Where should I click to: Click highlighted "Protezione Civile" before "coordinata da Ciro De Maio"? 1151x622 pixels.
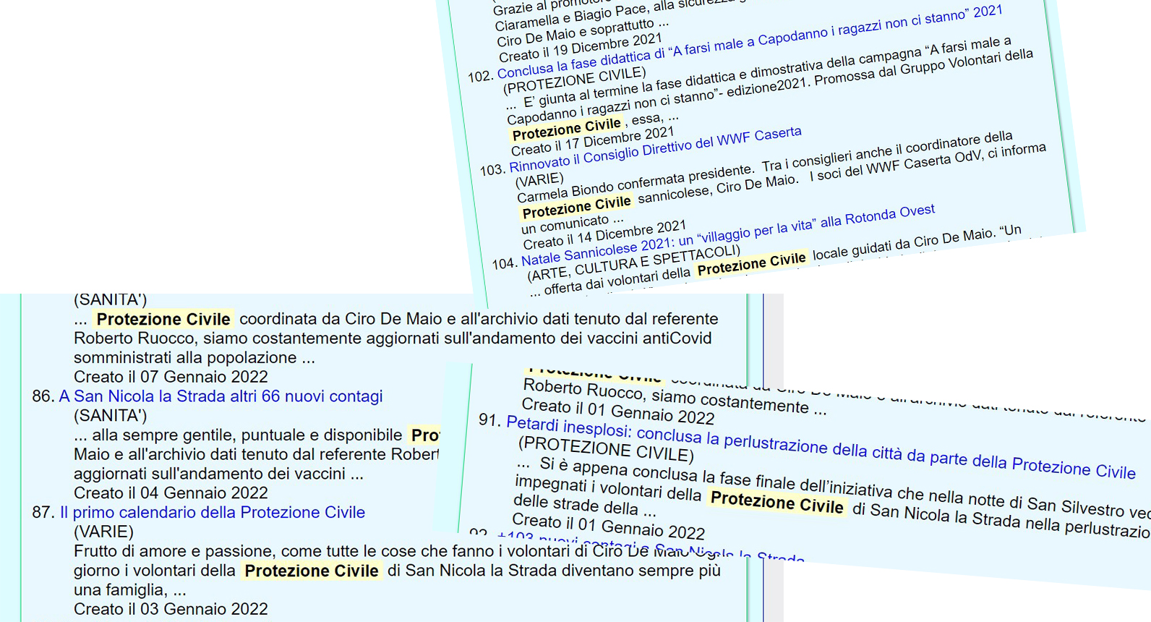(163, 319)
